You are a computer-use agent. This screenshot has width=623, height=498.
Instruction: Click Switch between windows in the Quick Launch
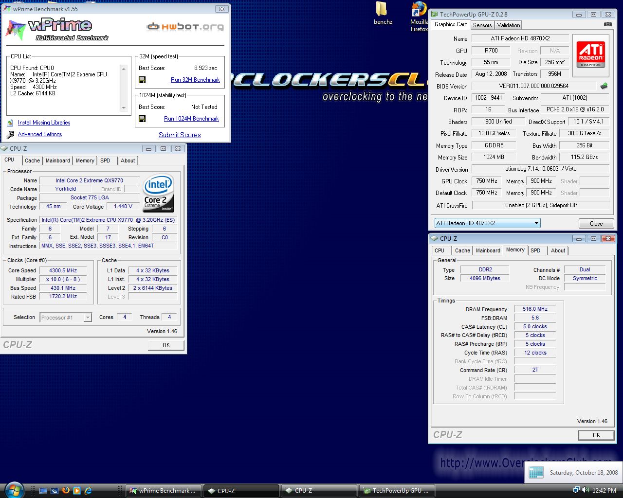coord(55,491)
